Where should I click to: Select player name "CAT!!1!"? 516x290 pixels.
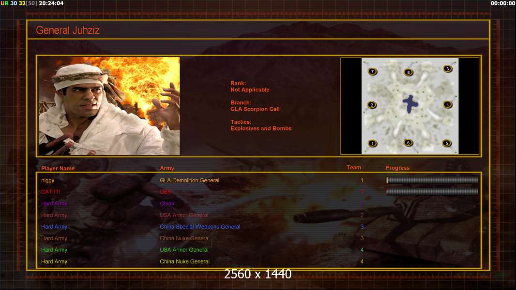click(51, 192)
